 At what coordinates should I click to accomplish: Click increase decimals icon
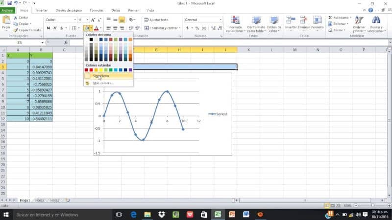pos(213,28)
